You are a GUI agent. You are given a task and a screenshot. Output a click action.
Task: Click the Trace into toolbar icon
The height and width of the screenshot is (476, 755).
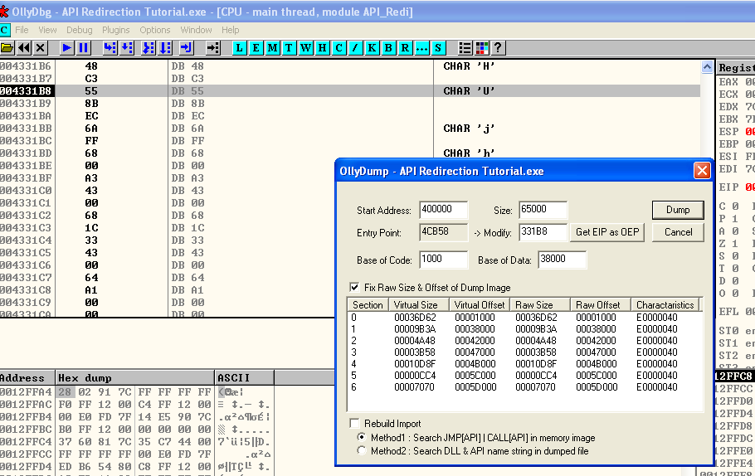(149, 47)
